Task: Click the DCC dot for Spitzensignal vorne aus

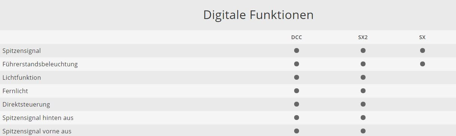Action: click(296, 131)
